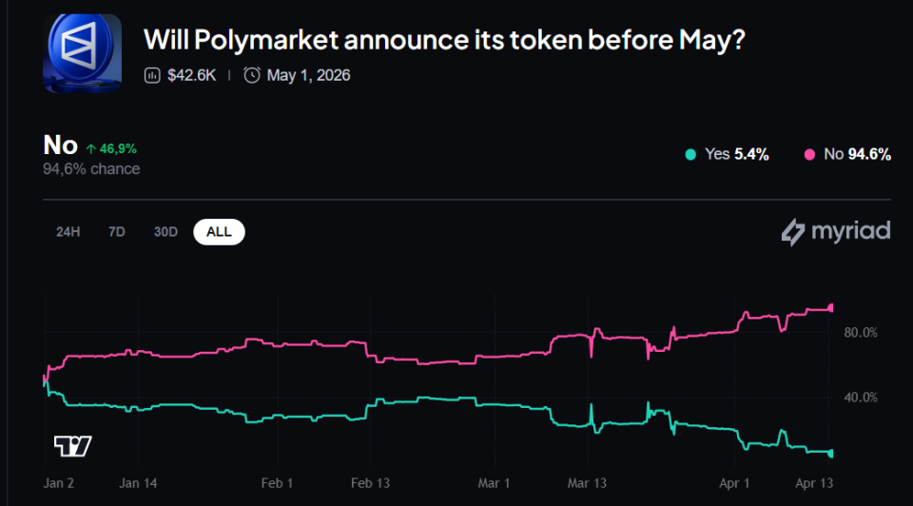Click the May 1, 2026 end date
Image resolution: width=913 pixels, height=506 pixels.
click(x=308, y=75)
